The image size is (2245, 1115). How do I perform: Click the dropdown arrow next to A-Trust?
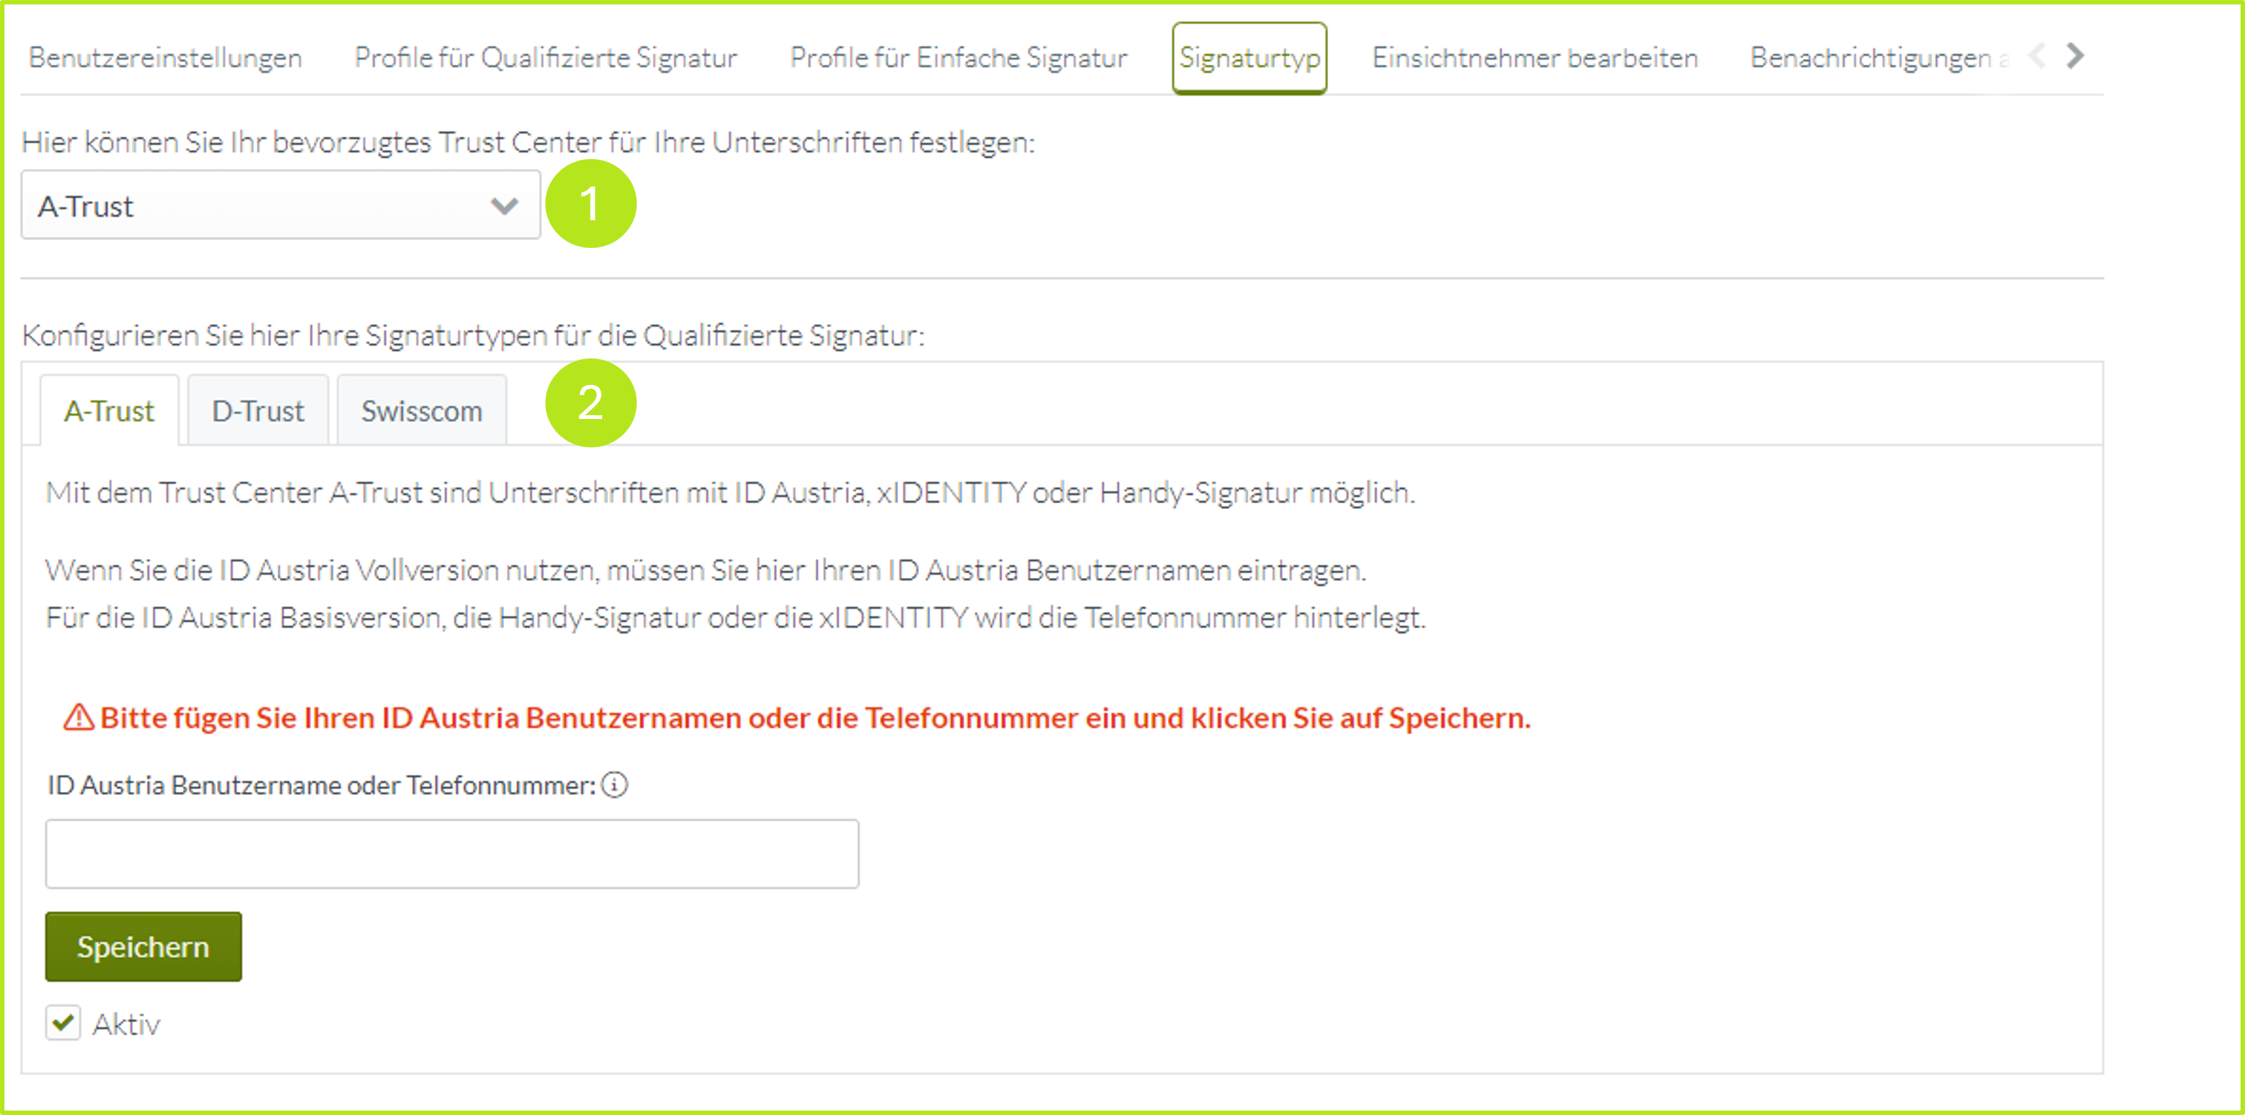(504, 206)
